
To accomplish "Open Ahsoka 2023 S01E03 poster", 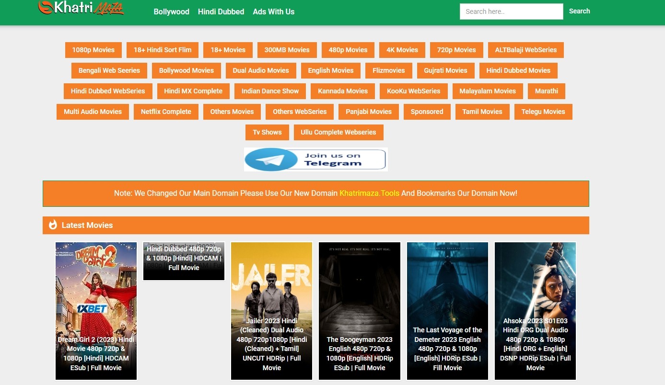I will (x=536, y=311).
